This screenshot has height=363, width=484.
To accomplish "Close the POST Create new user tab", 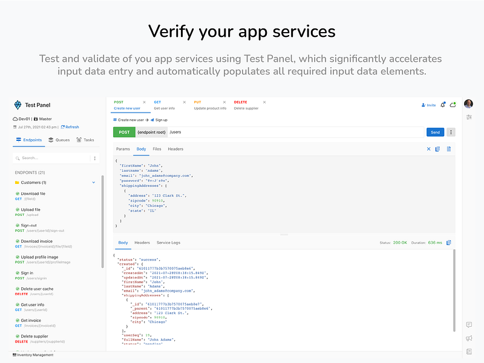I will point(144,102).
